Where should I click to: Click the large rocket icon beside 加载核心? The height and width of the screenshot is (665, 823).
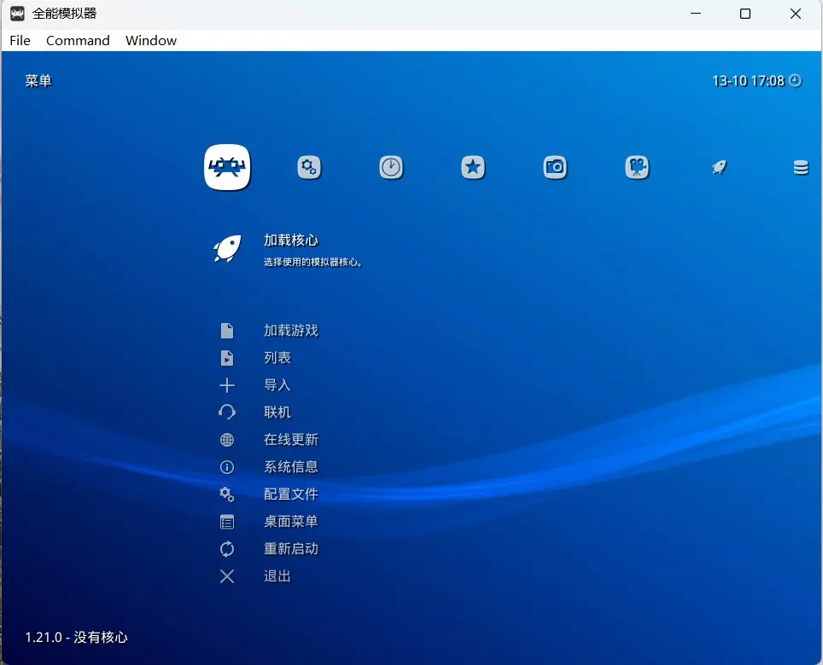(x=227, y=249)
